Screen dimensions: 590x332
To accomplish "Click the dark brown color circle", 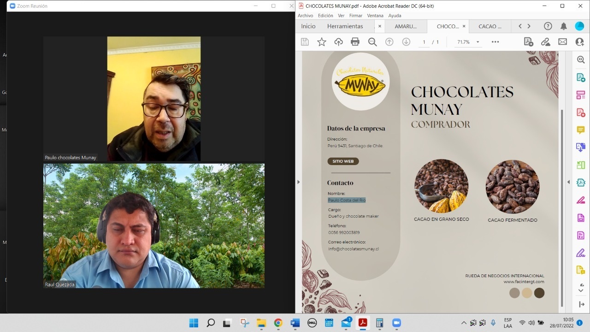I will pos(539,293).
